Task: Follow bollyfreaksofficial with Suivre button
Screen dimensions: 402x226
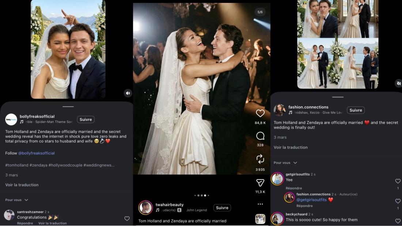Action: point(86,119)
